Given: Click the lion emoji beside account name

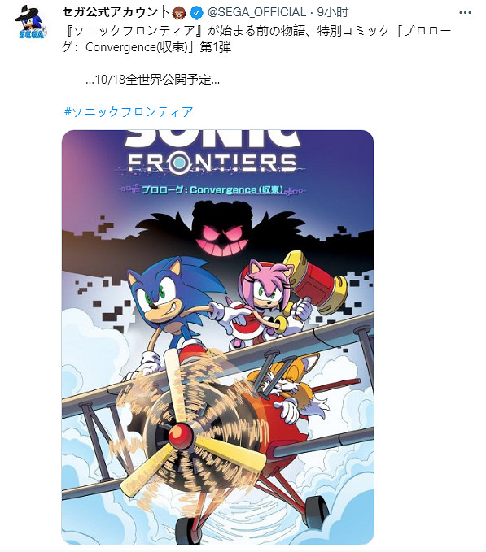Looking at the screenshot, I should [x=179, y=13].
